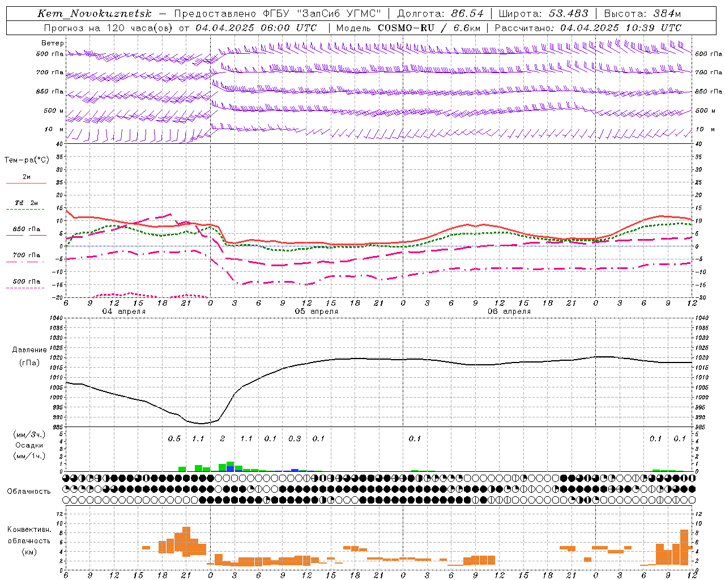Select the 'Широта: 53.483' latitude value
This screenshot has width=725, height=580.
[543, 14]
